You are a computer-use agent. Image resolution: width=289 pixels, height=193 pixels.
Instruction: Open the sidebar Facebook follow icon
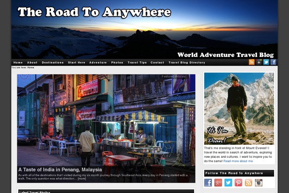(x=208, y=183)
